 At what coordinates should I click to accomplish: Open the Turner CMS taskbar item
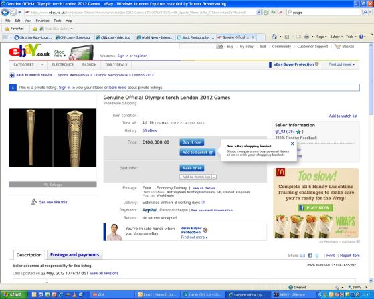coord(202,295)
